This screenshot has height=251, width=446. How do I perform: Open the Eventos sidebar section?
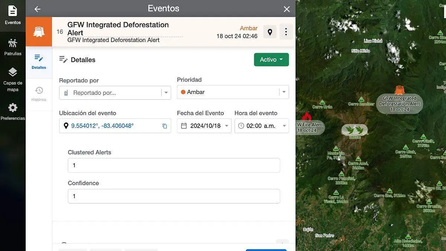[x=13, y=15]
